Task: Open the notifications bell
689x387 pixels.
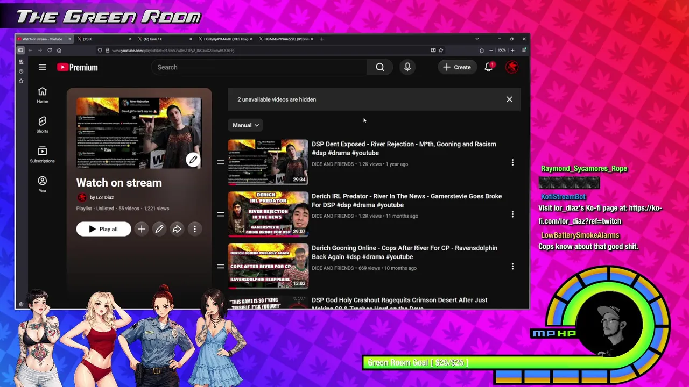Action: click(489, 67)
